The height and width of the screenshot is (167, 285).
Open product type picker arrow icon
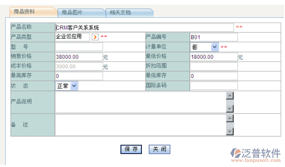tap(95, 37)
